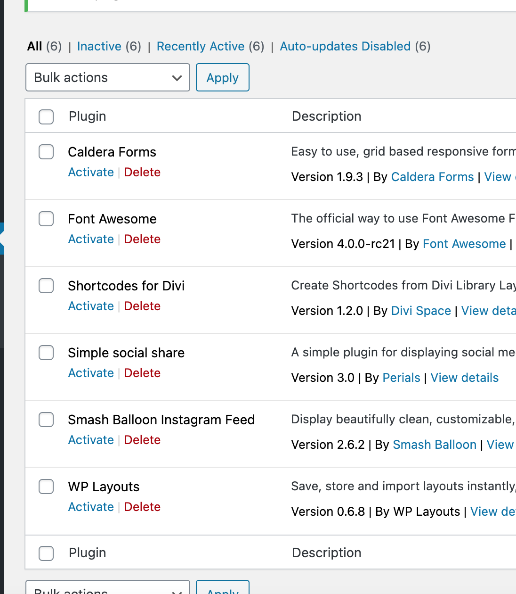Image resolution: width=516 pixels, height=594 pixels.
Task: Delete Smash Balloon Instagram Feed
Action: [142, 440]
